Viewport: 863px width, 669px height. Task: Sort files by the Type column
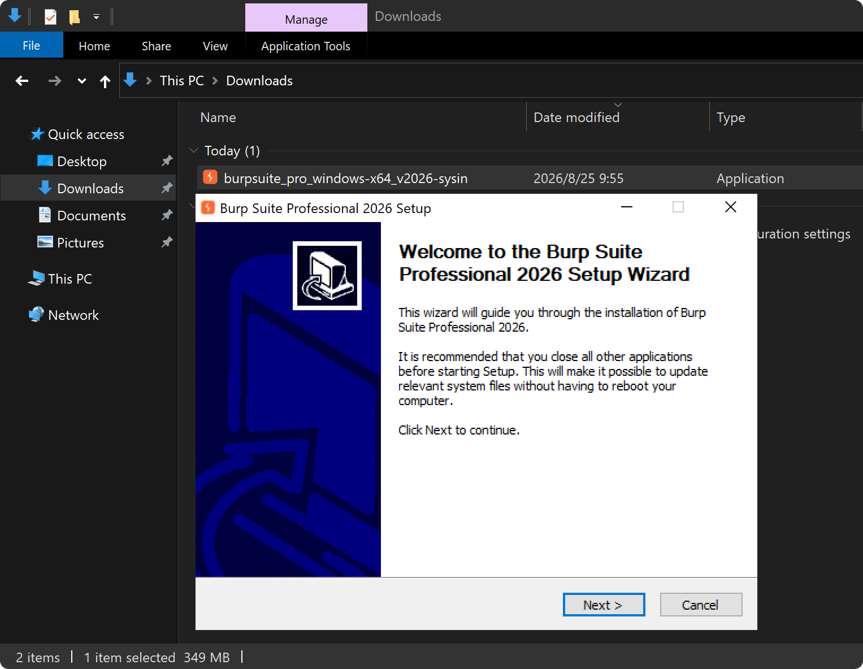pyautogui.click(x=731, y=118)
